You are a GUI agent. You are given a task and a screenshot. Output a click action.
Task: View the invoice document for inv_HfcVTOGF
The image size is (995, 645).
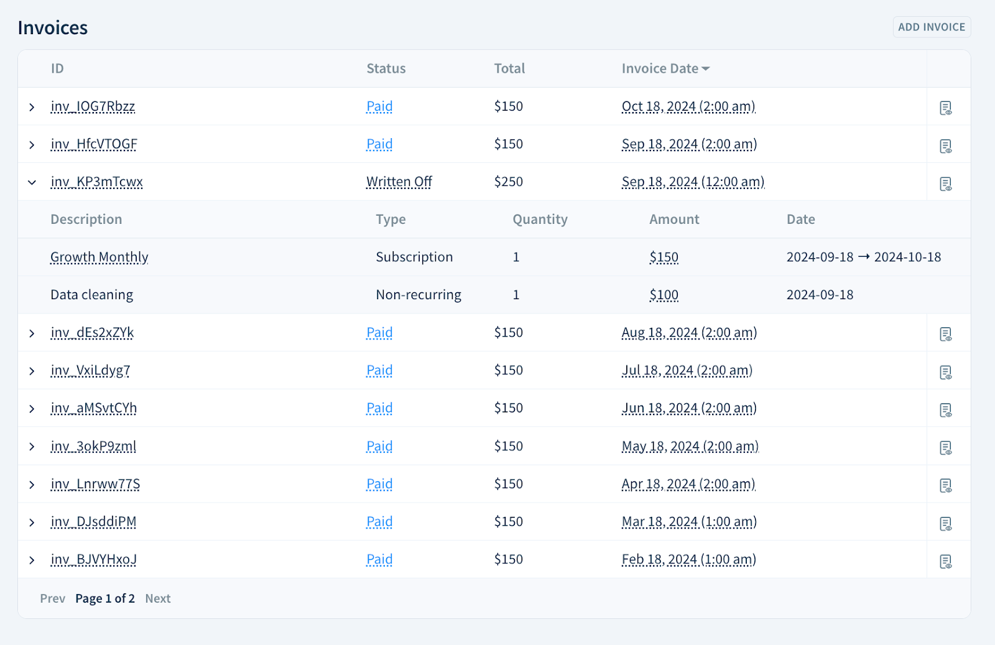[x=946, y=146]
